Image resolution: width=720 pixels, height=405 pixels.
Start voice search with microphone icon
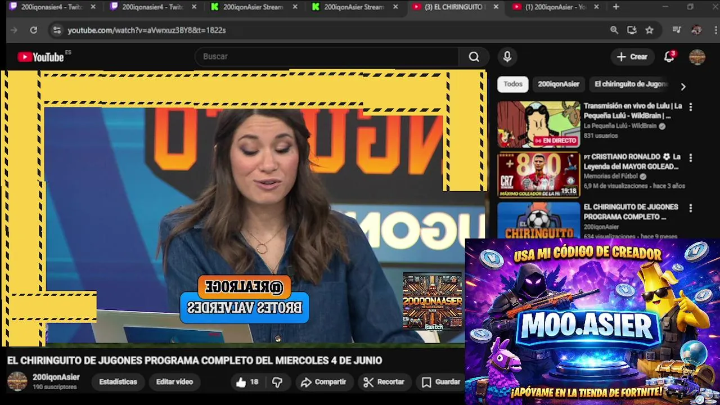tap(507, 56)
